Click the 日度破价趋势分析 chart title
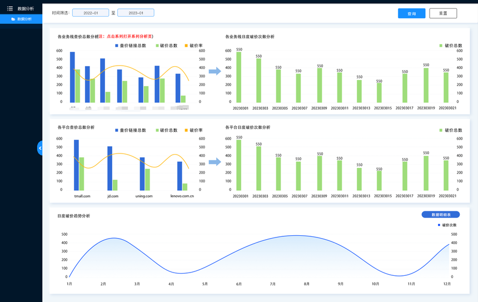478x302 pixels. point(74,216)
